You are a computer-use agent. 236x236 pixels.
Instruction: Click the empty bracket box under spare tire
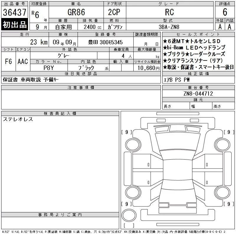pos(129,226)
